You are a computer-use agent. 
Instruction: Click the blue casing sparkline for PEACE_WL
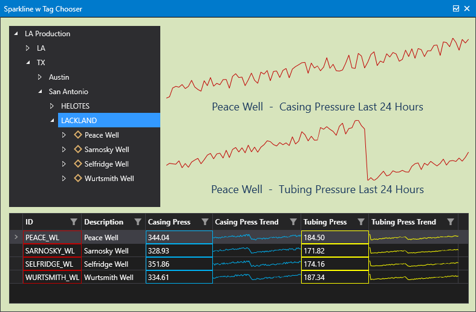(257, 237)
